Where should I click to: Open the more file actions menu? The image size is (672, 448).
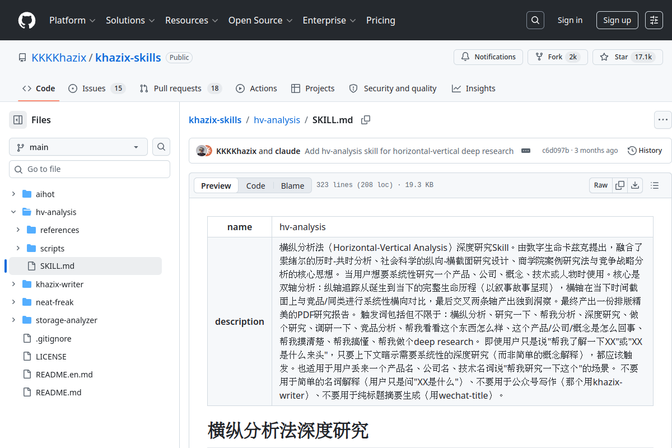click(x=663, y=120)
